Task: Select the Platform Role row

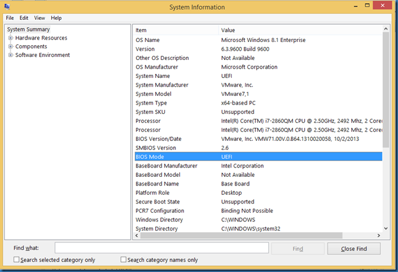Action: [258, 193]
